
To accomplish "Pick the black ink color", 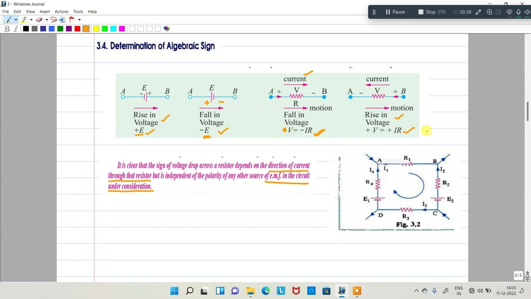I will (26, 29).
